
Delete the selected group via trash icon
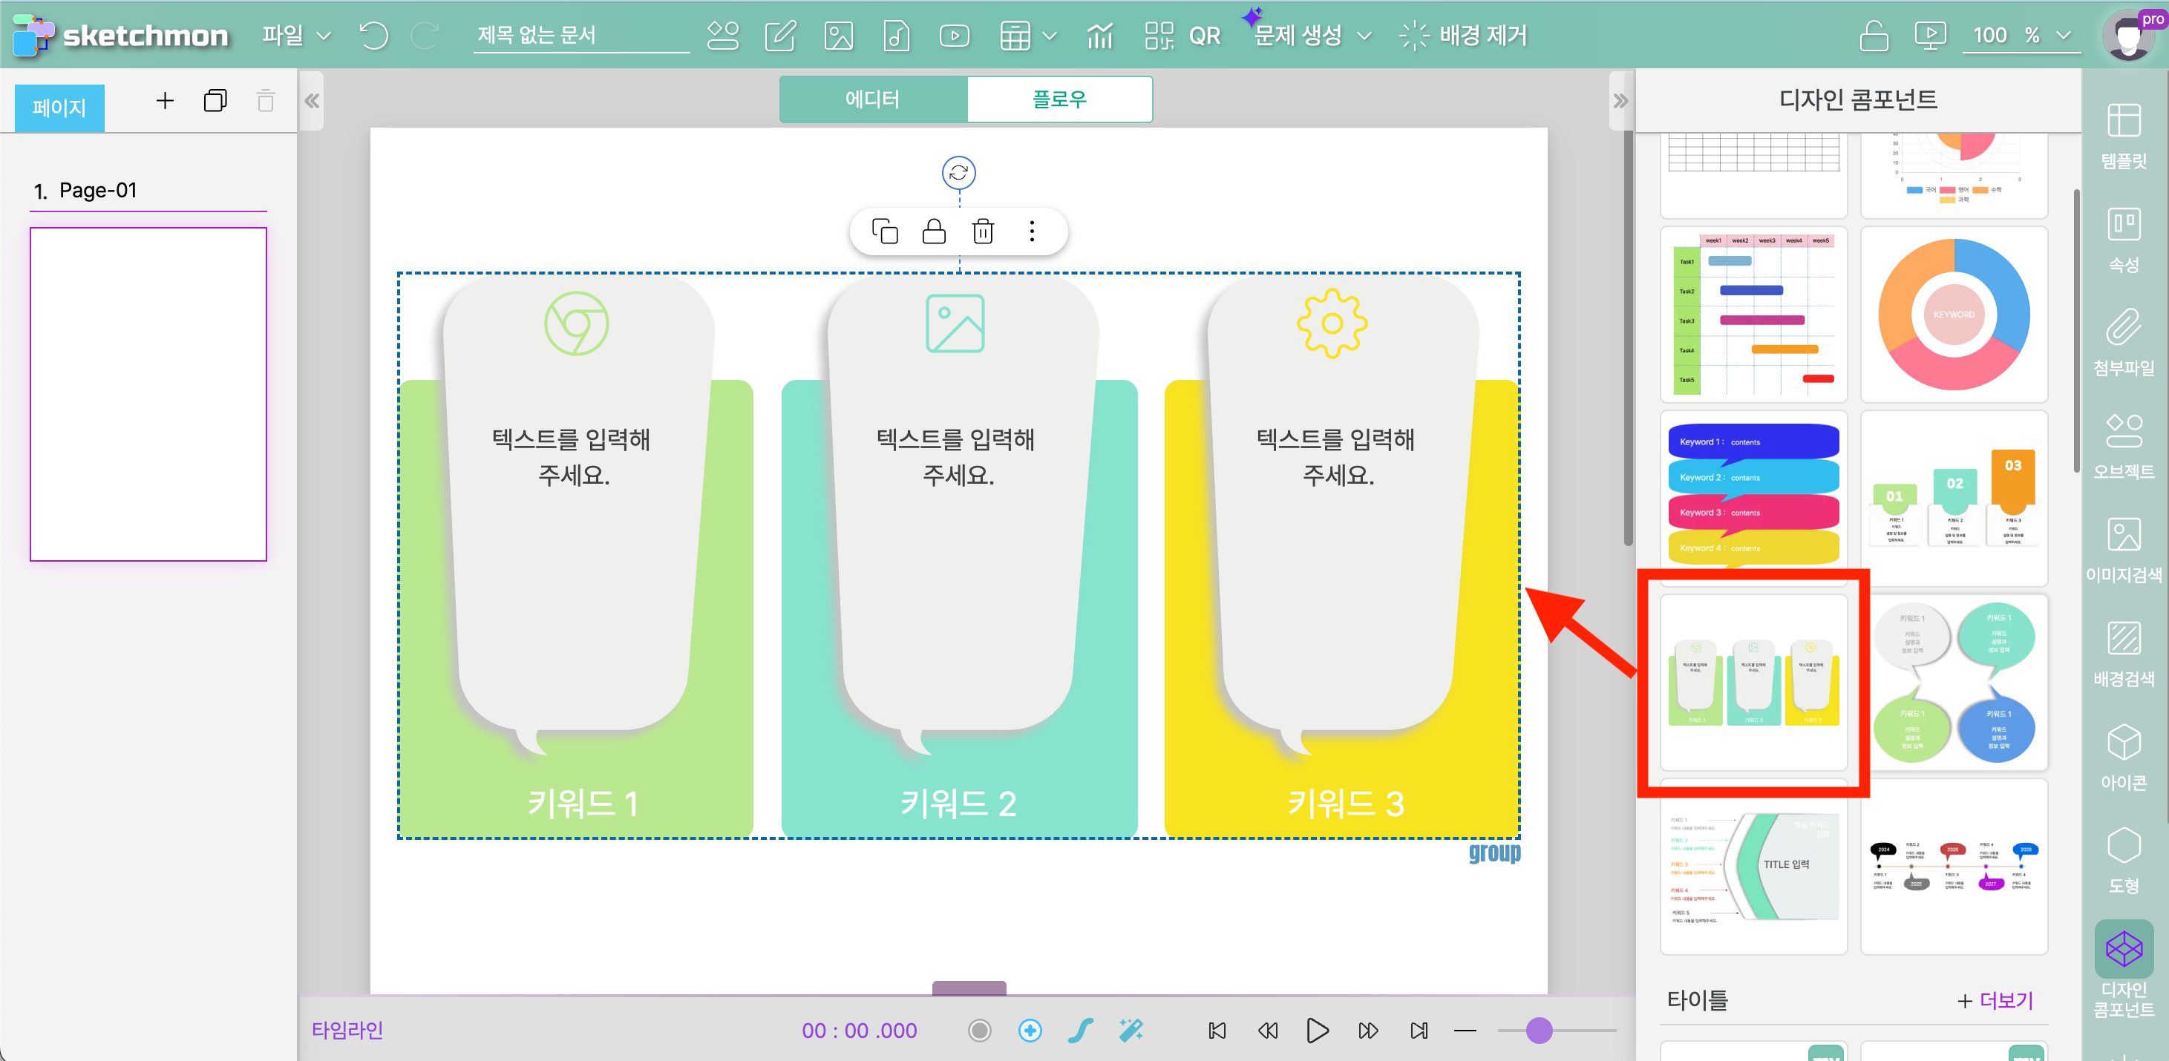pos(983,231)
